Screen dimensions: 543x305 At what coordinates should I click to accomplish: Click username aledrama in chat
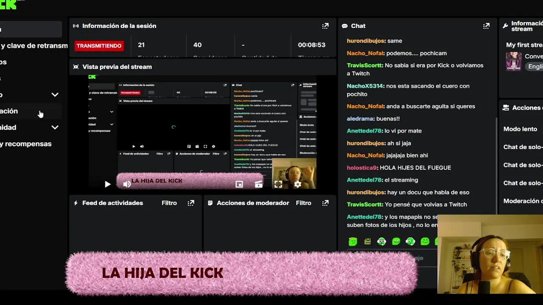(360, 119)
